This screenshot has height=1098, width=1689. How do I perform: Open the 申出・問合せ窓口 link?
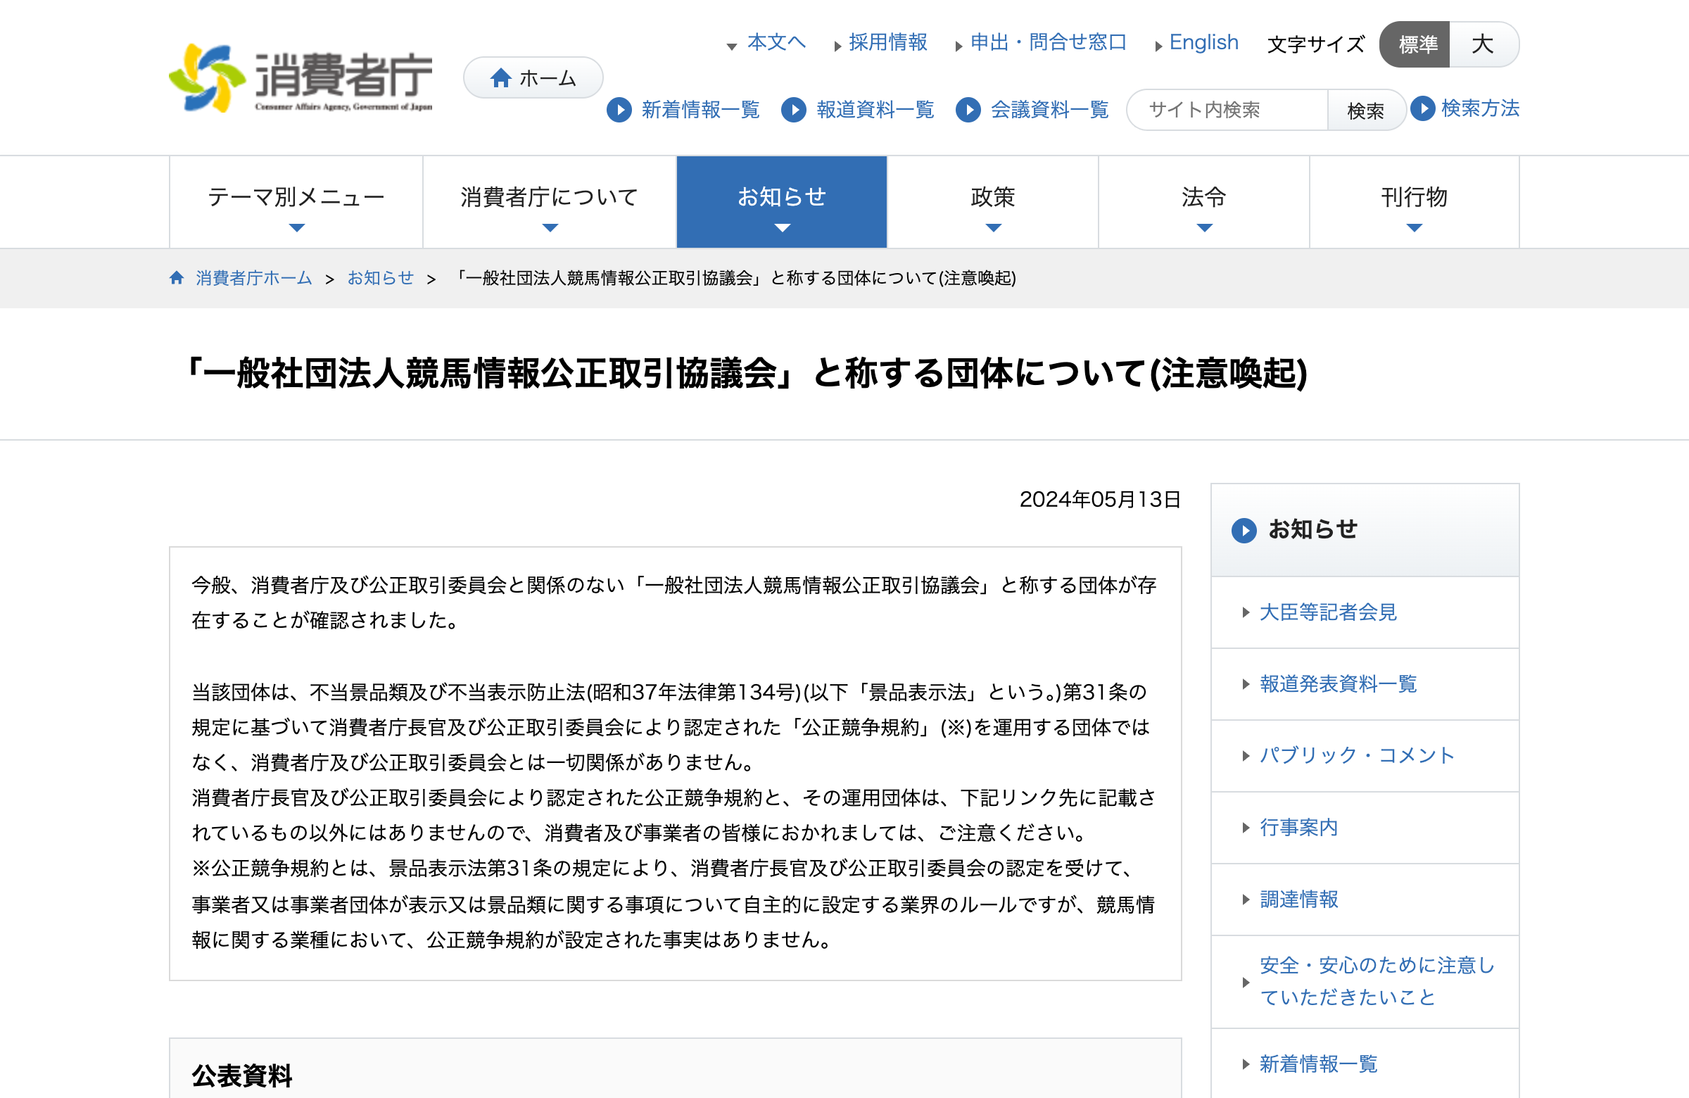click(1048, 42)
